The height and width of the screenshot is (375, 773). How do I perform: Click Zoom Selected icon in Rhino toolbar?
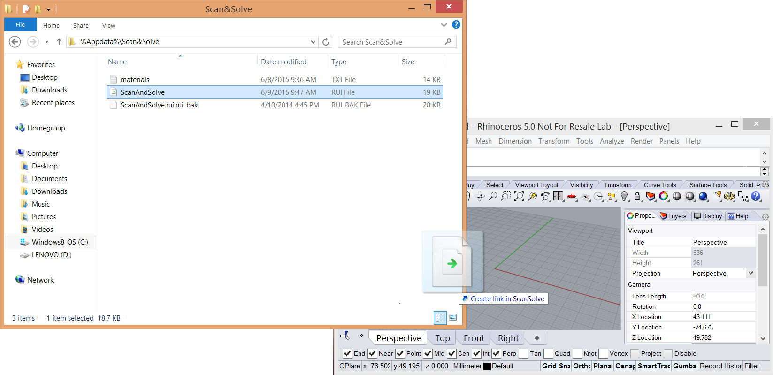532,197
